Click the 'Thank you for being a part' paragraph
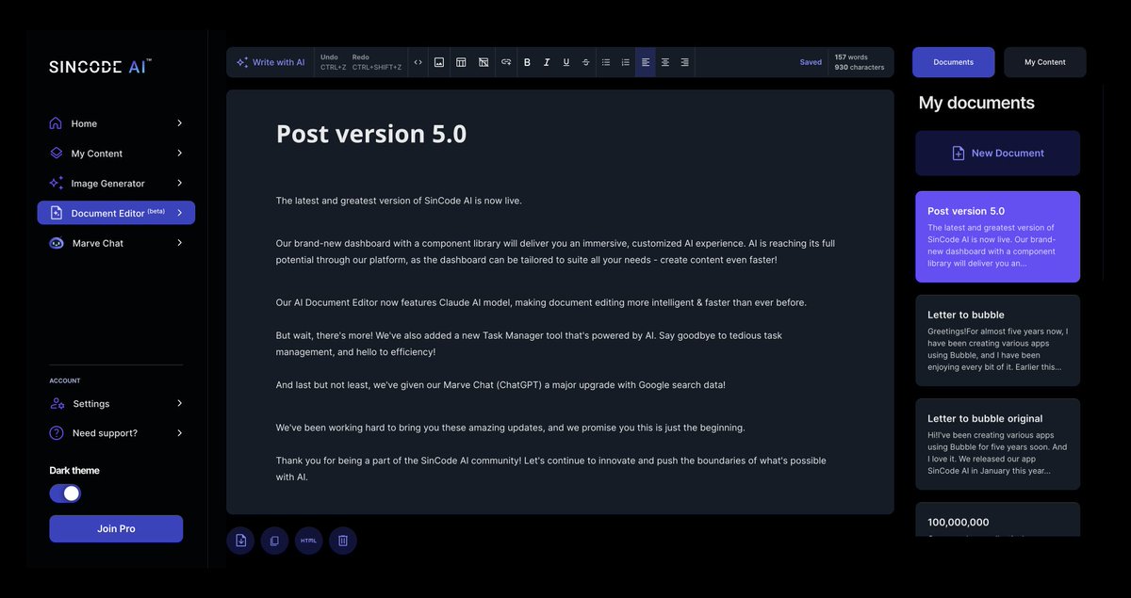The image size is (1131, 598). [x=551, y=468]
